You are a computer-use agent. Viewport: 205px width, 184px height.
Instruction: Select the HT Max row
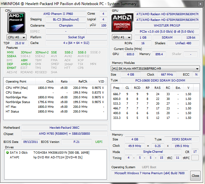[55, 107]
